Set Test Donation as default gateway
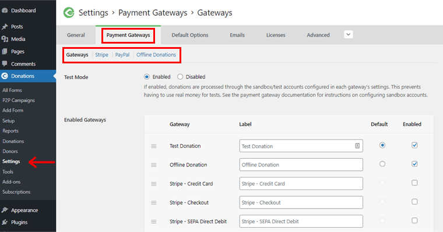The width and height of the screenshot is (443, 232). (382, 145)
